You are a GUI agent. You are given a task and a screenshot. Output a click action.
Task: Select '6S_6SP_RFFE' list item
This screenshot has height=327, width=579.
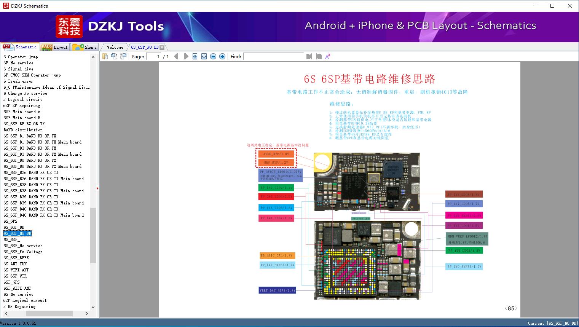pyautogui.click(x=16, y=258)
